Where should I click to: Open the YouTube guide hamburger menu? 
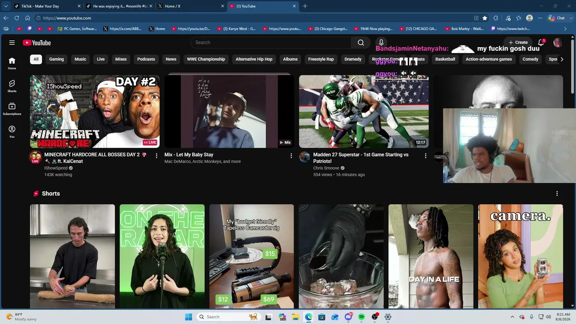click(12, 43)
